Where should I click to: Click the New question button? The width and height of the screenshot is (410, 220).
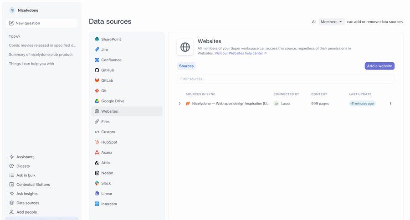click(41, 23)
